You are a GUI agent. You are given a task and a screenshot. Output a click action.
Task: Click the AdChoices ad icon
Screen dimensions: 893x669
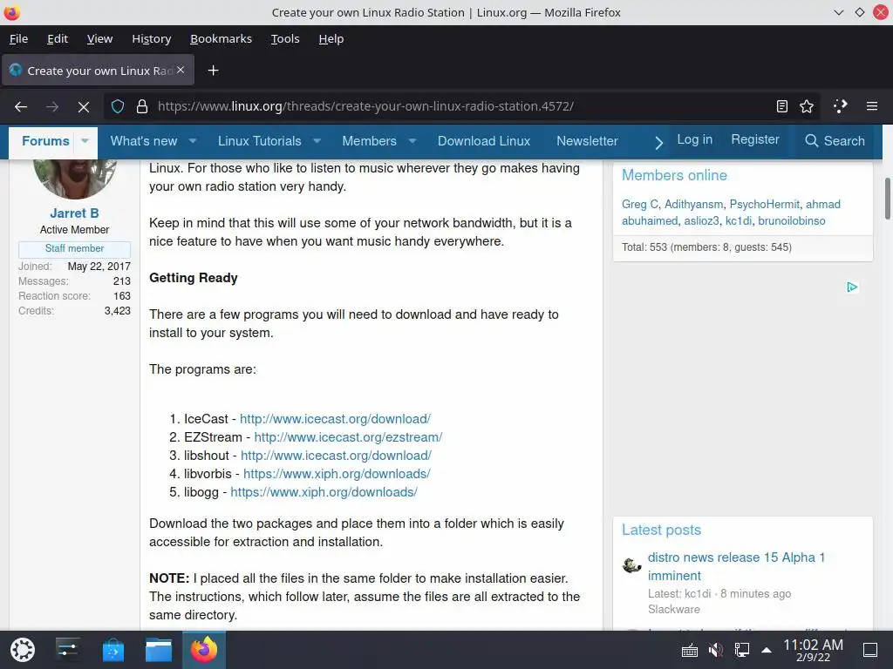point(852,287)
